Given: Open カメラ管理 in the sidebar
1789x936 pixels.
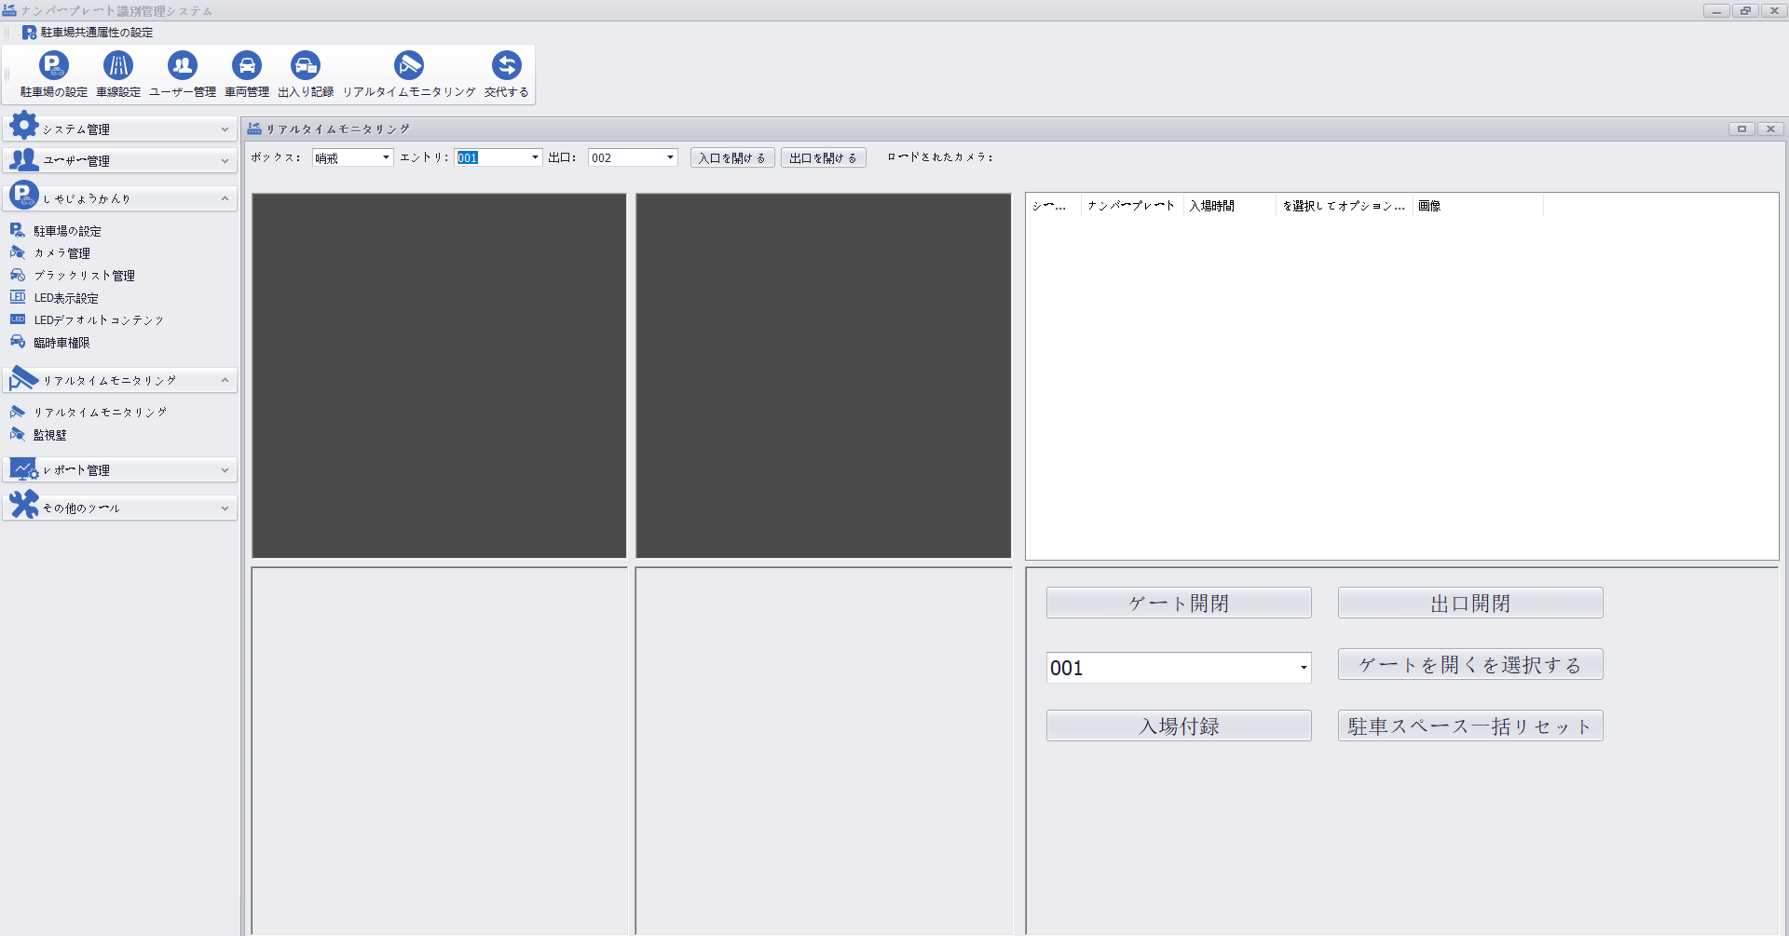Looking at the screenshot, I should tap(61, 253).
